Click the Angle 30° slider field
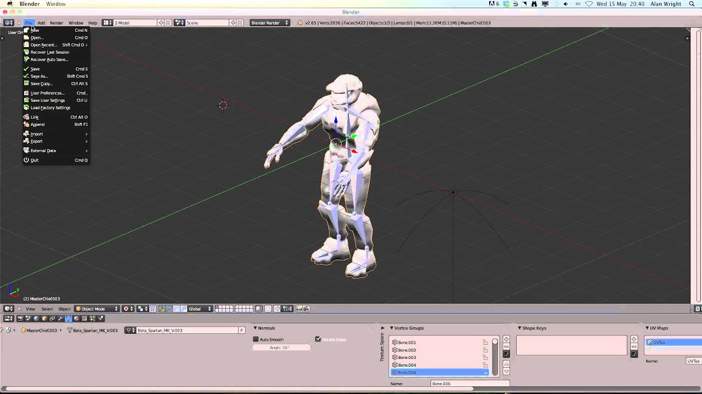 281,347
